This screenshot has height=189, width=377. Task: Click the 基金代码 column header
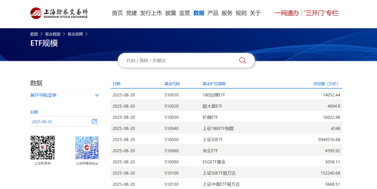(172, 84)
